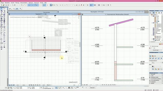Open the Ansicht menu
The image size is (163, 91).
tap(12, 3)
